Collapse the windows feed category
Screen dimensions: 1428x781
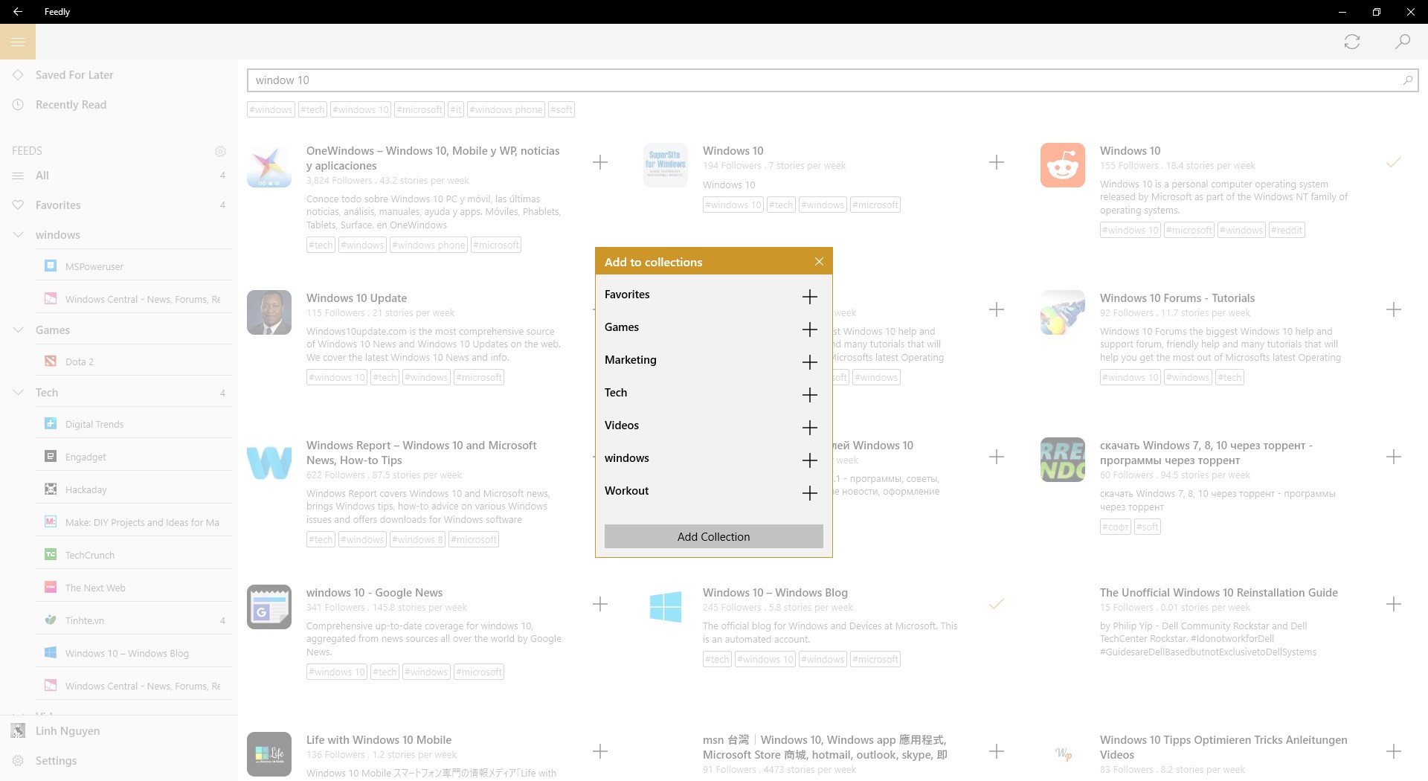tap(18, 234)
